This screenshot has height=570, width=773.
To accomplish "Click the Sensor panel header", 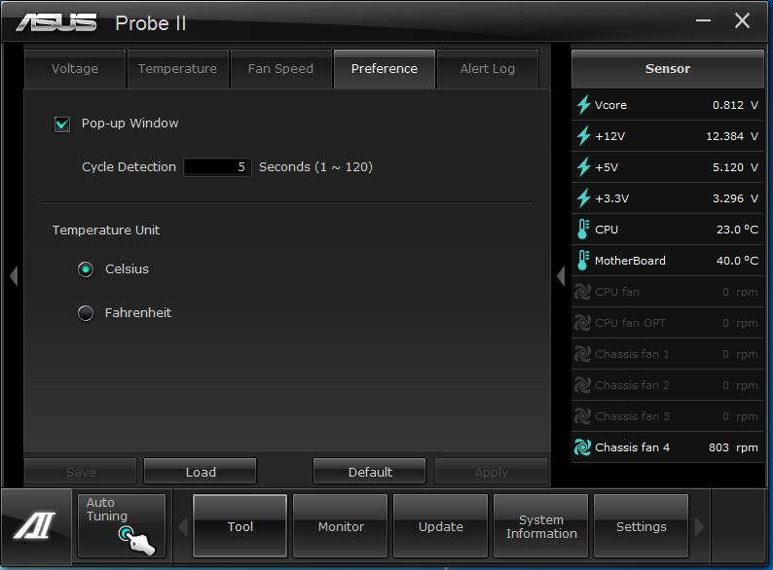I will [x=668, y=69].
